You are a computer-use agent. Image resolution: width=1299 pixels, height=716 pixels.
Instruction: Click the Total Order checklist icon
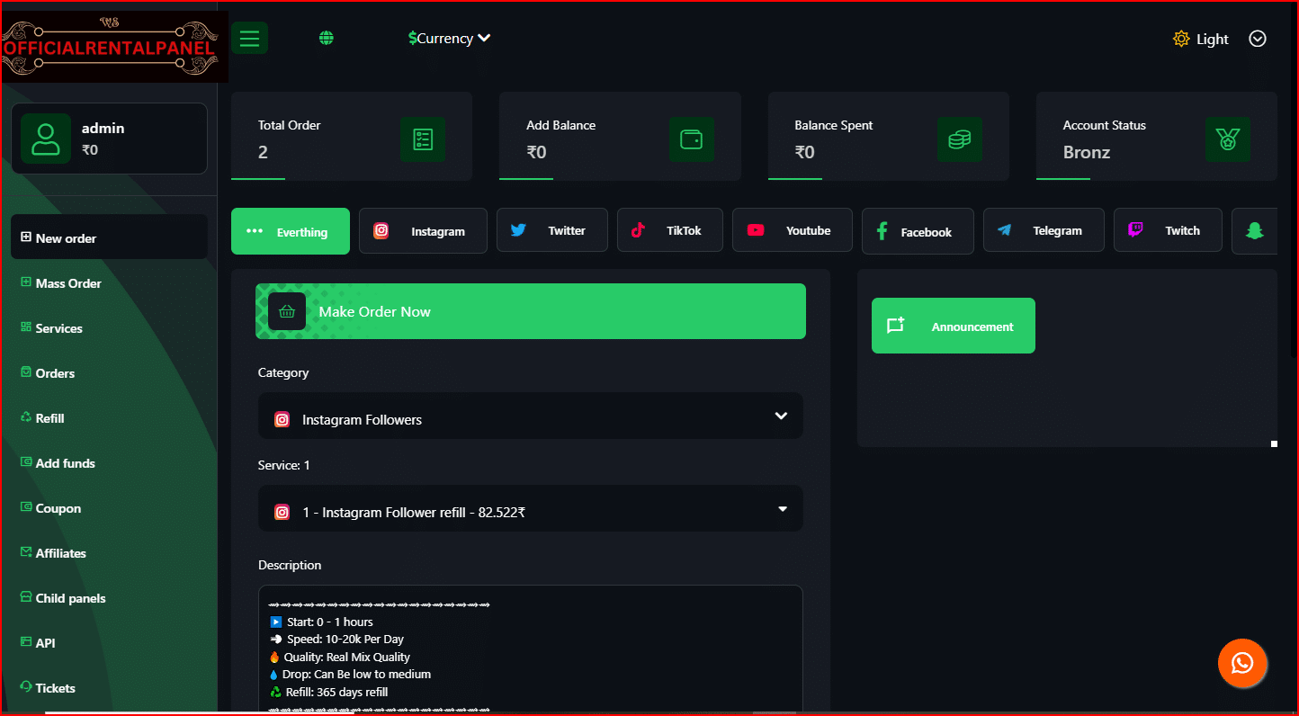click(x=422, y=139)
